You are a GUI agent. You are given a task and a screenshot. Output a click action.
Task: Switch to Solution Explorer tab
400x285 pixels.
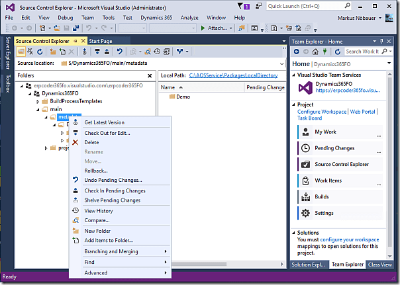[309, 265]
